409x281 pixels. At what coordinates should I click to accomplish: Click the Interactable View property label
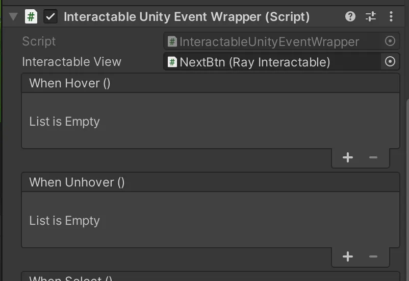click(71, 62)
